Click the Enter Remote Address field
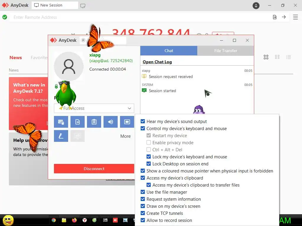This screenshot has height=226, width=302. click(x=141, y=17)
